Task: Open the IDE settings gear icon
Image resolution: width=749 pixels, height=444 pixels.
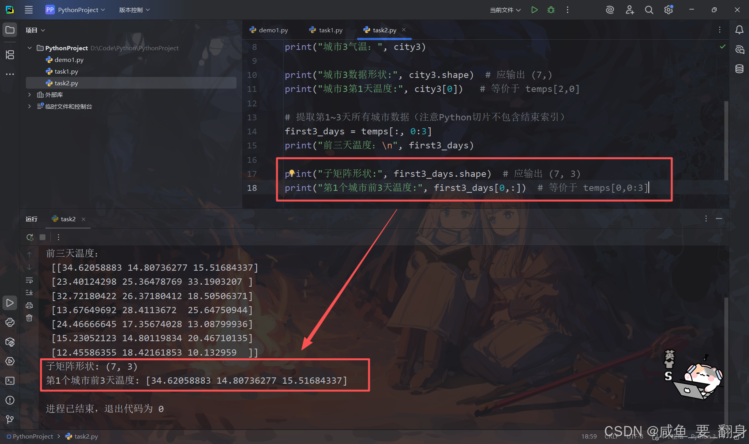Action: point(668,10)
